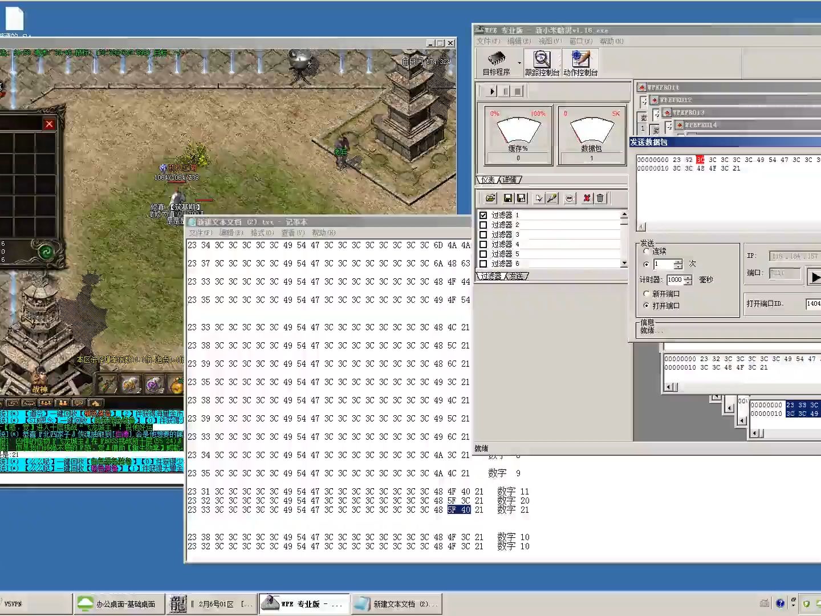Start capture with WPE play button
This screenshot has height=616, width=821.
point(492,91)
